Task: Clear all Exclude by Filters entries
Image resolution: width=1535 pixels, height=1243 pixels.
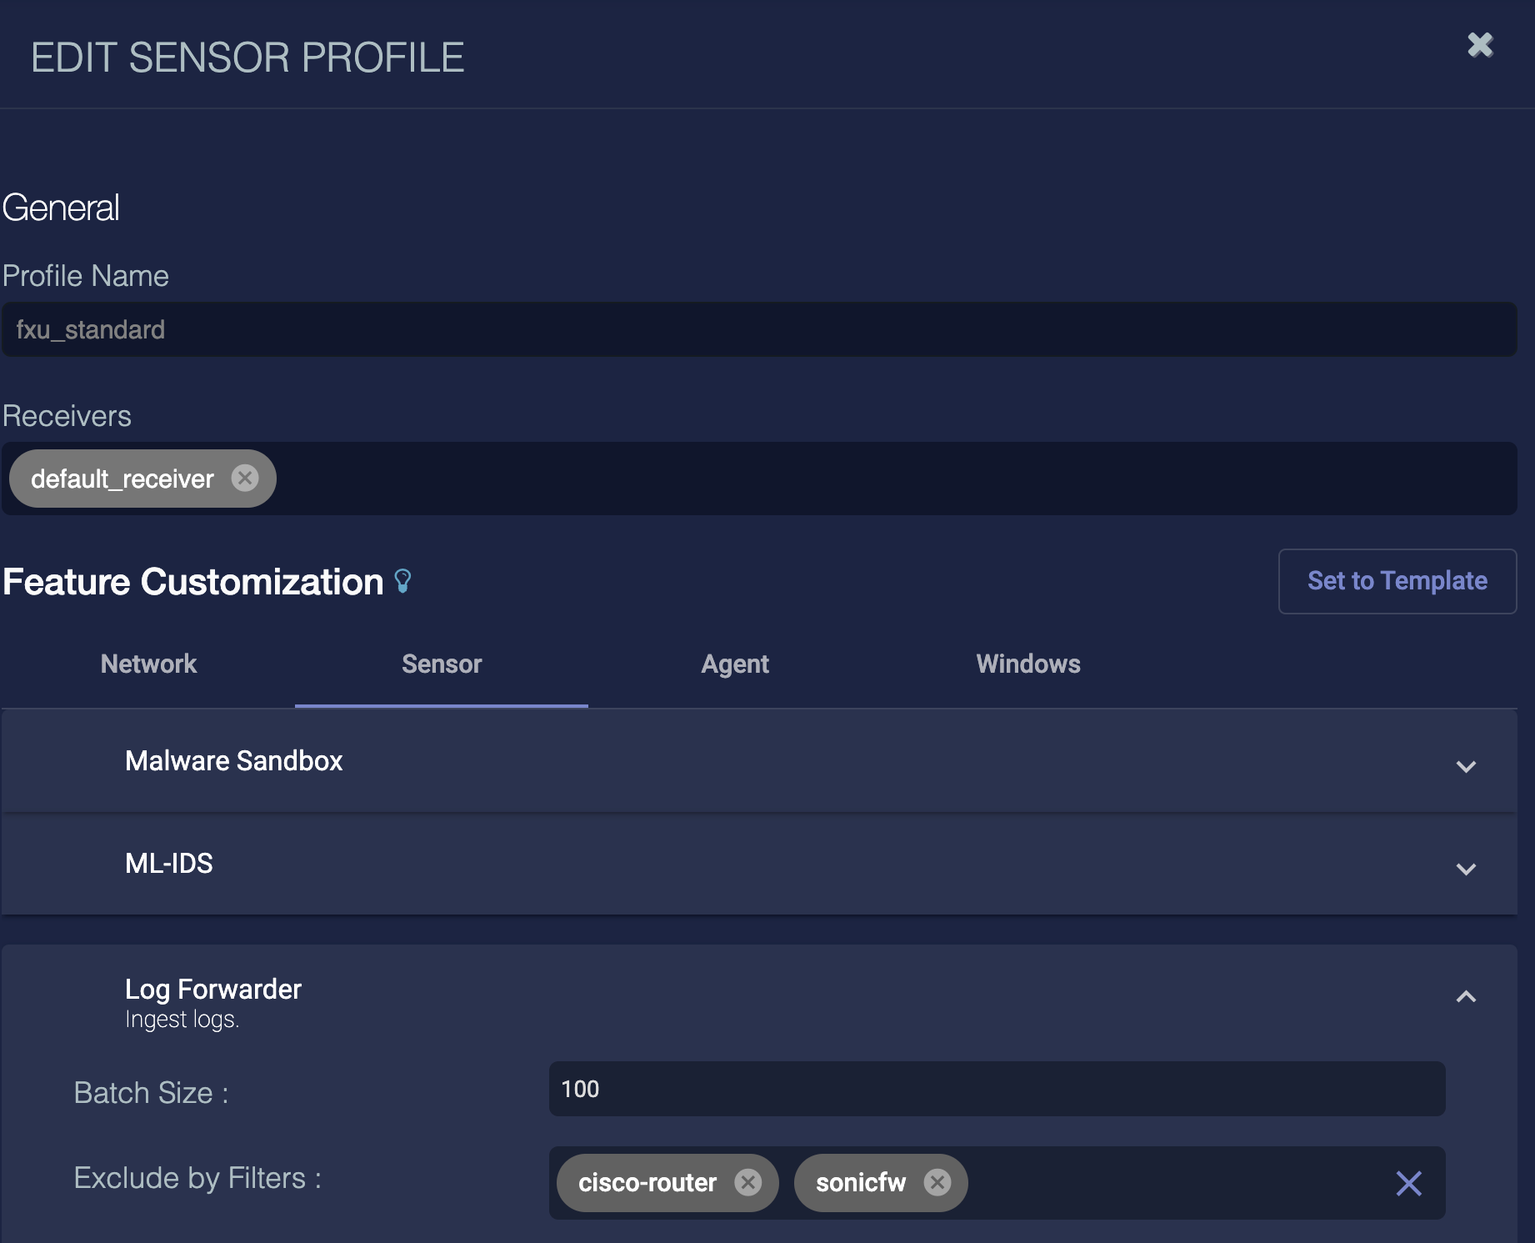Action: click(1408, 1183)
